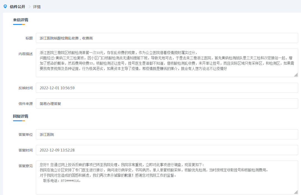Viewport: 301px width, 195px height.
Task: Click the 答复单位 label
Action: [x=26, y=135]
